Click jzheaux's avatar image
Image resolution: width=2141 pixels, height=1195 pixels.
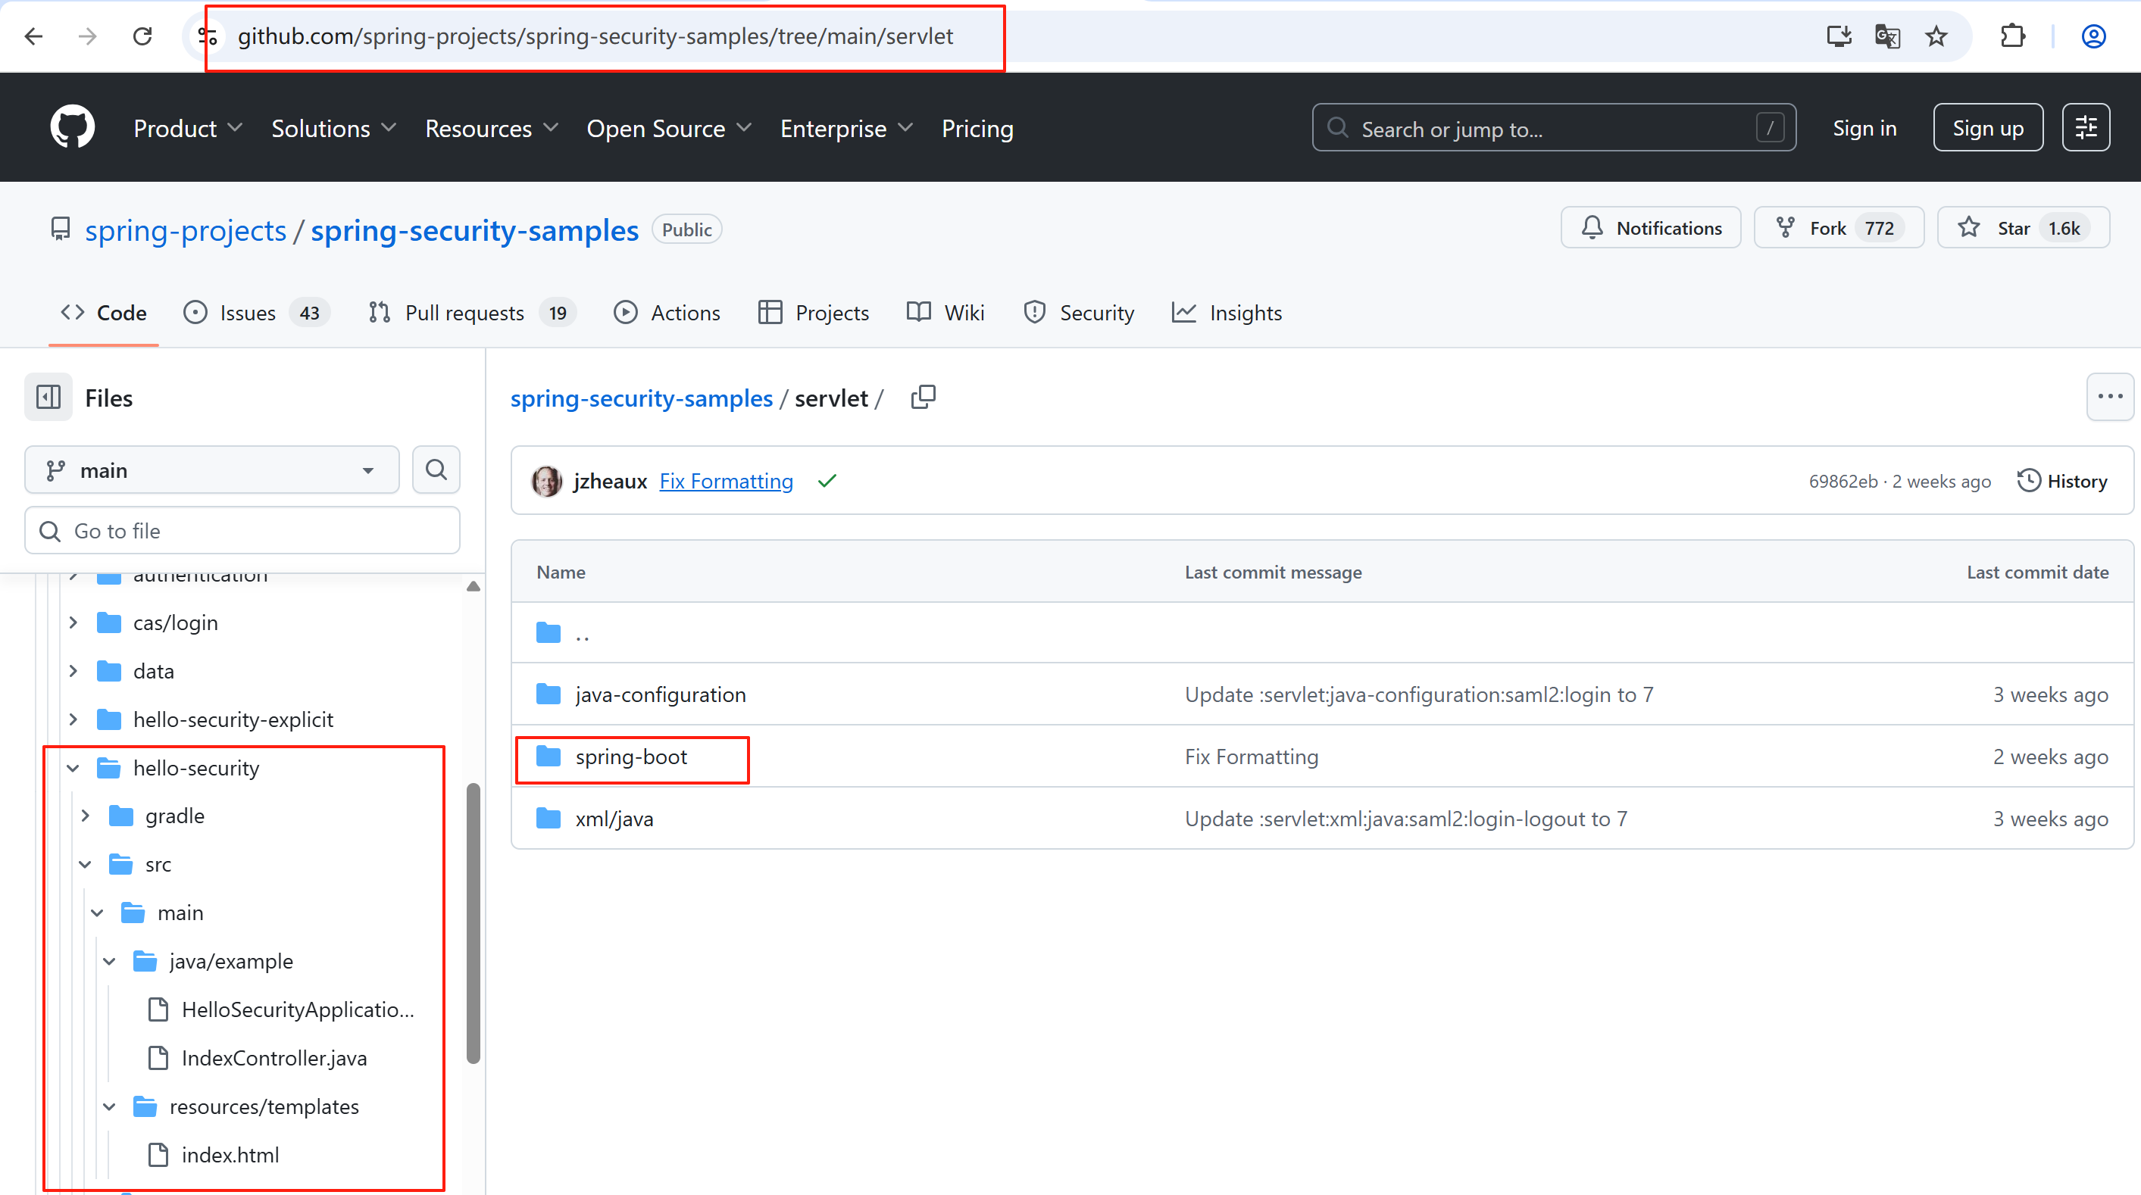(x=547, y=481)
